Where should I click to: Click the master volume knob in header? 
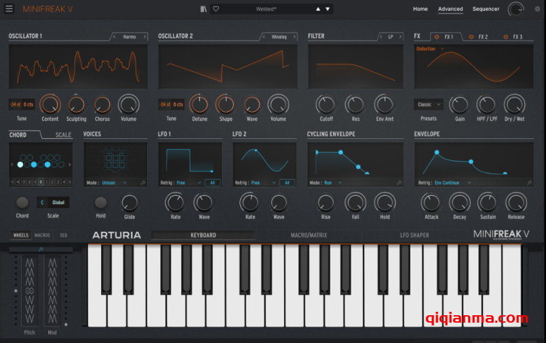coord(515,9)
